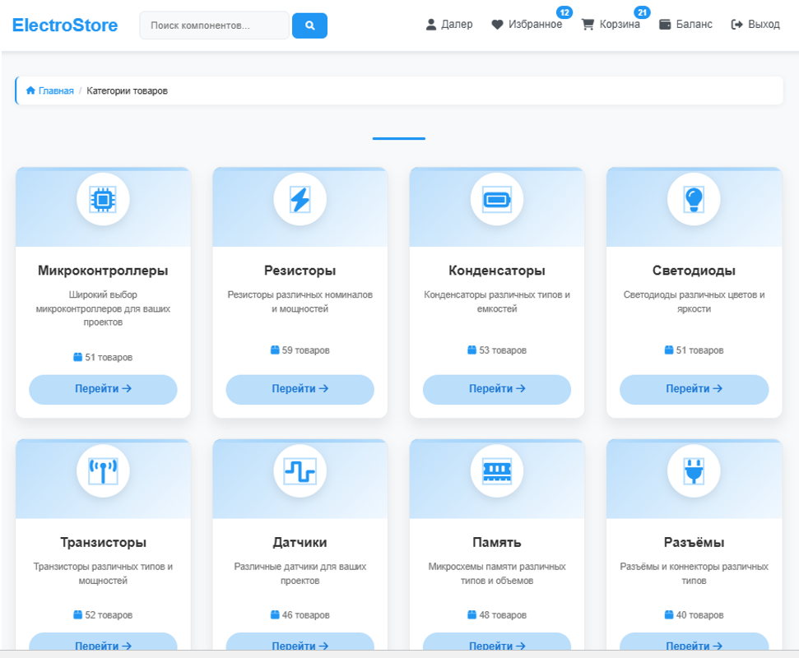This screenshot has width=799, height=658.
Task: Click the 52 товаров count
Action: [109, 615]
